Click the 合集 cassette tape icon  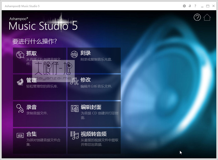20,135
